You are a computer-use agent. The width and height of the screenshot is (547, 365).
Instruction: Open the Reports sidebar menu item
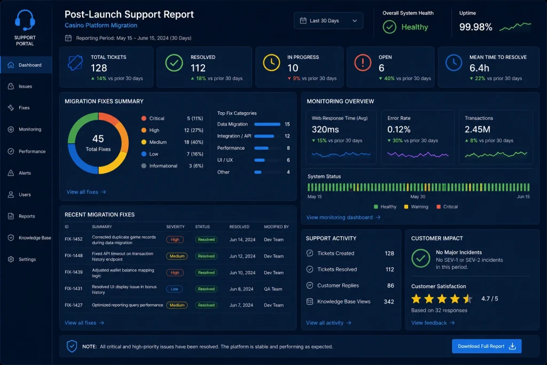[26, 216]
